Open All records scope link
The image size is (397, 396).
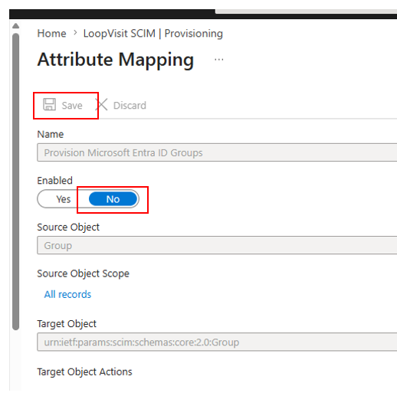click(x=67, y=294)
